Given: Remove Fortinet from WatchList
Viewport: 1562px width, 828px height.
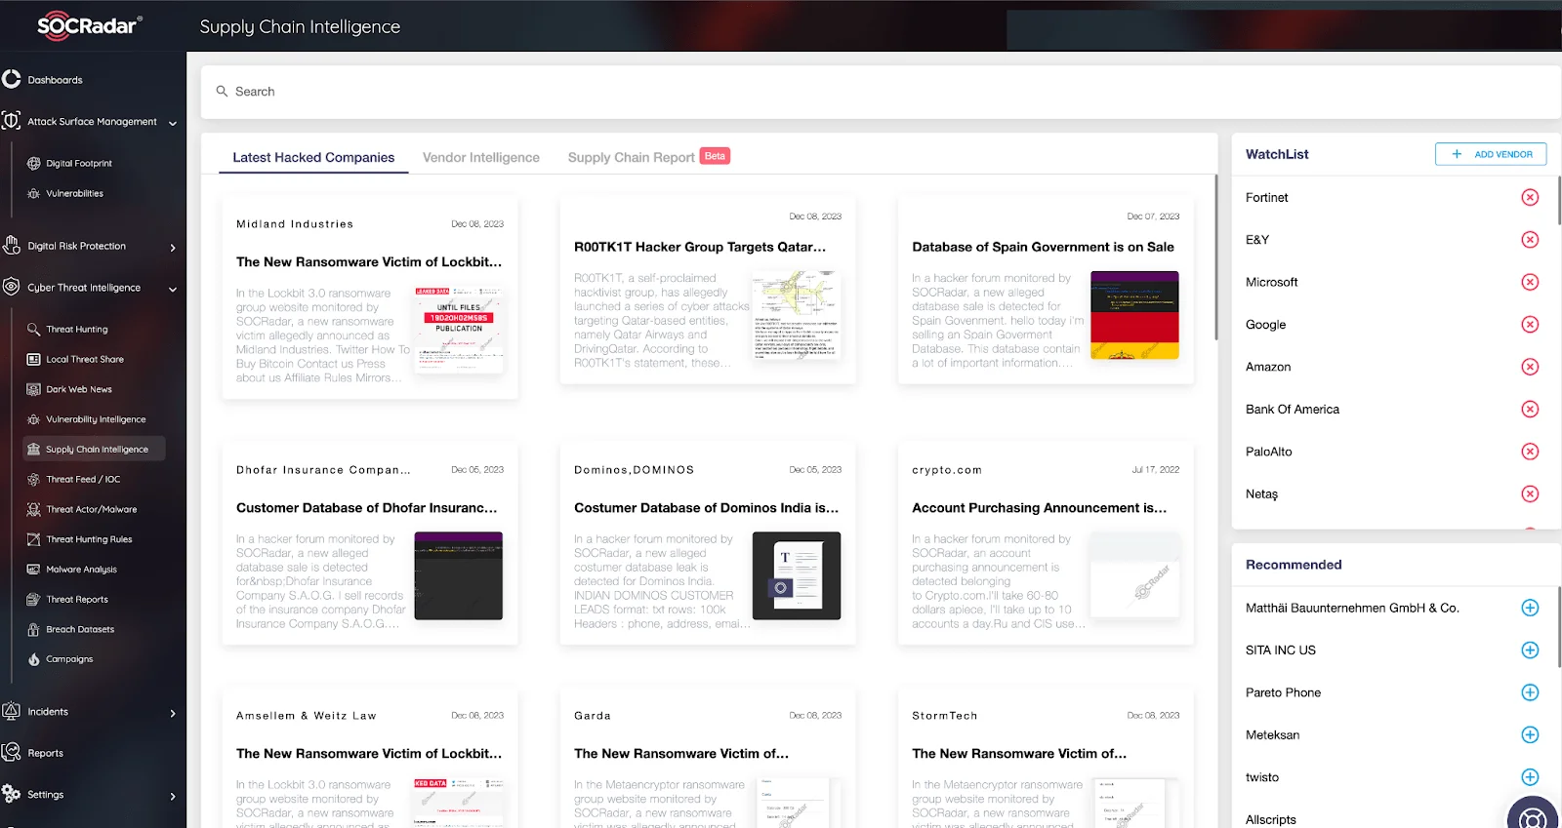Looking at the screenshot, I should coord(1530,197).
